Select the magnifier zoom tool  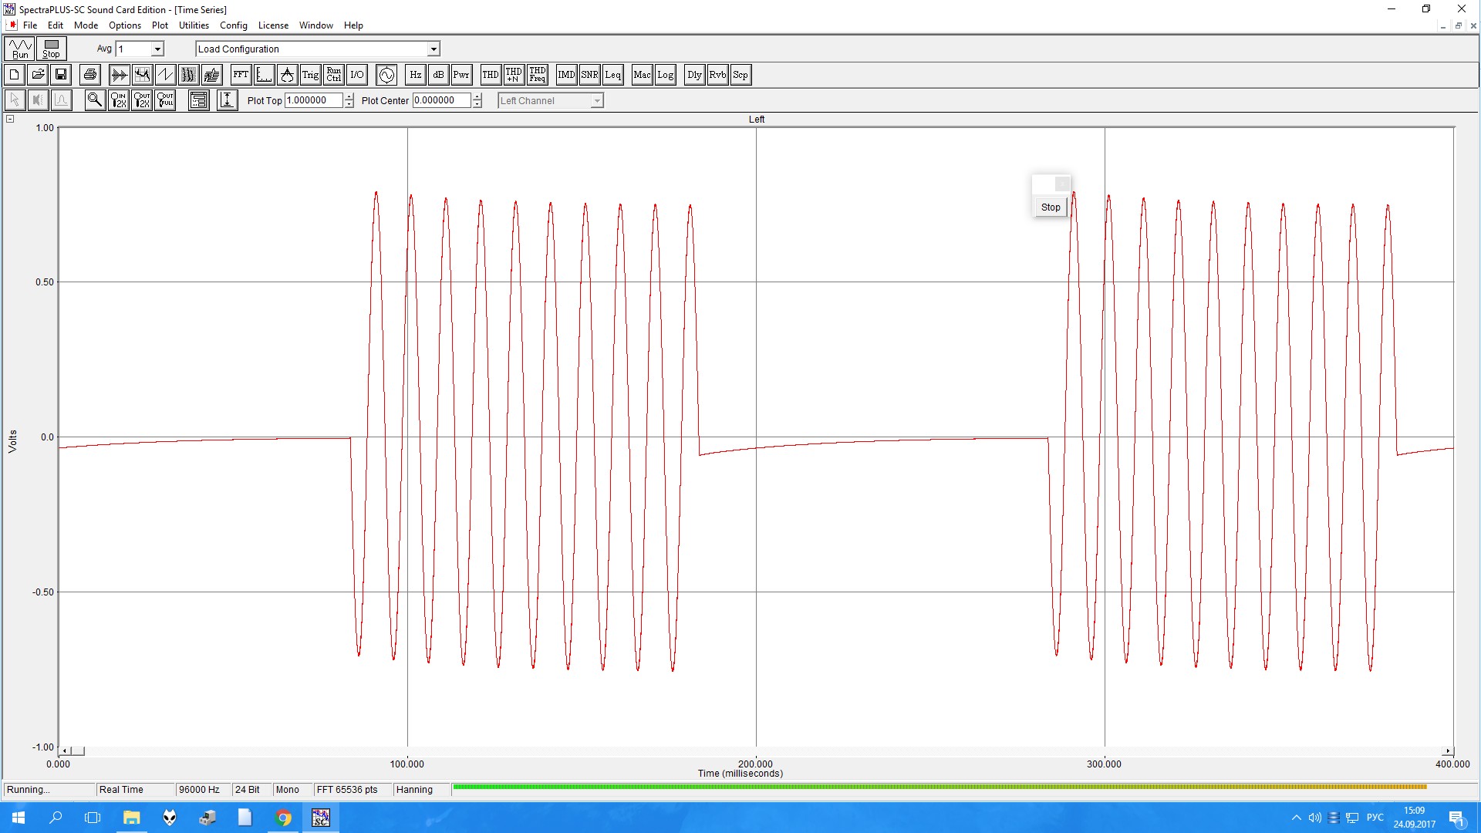94,100
